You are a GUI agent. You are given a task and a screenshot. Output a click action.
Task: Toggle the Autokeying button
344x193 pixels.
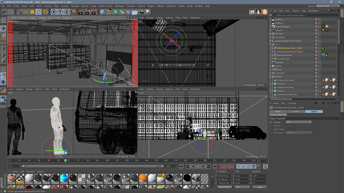pyautogui.click(x=227, y=167)
